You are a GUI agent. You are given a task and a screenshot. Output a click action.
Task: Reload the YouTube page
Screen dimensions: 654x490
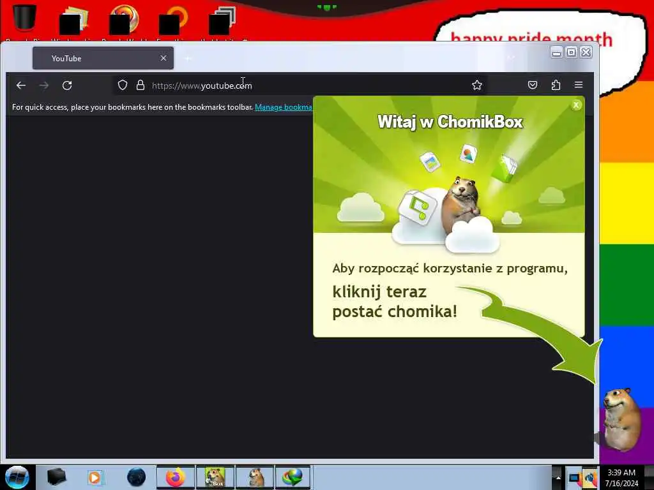[x=67, y=85]
